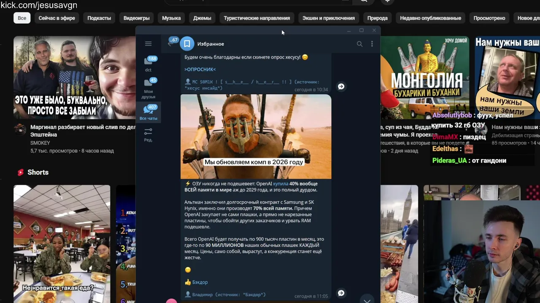
Task: Open Нам нужны ваши земли thumbnail
Action: pos(507,77)
